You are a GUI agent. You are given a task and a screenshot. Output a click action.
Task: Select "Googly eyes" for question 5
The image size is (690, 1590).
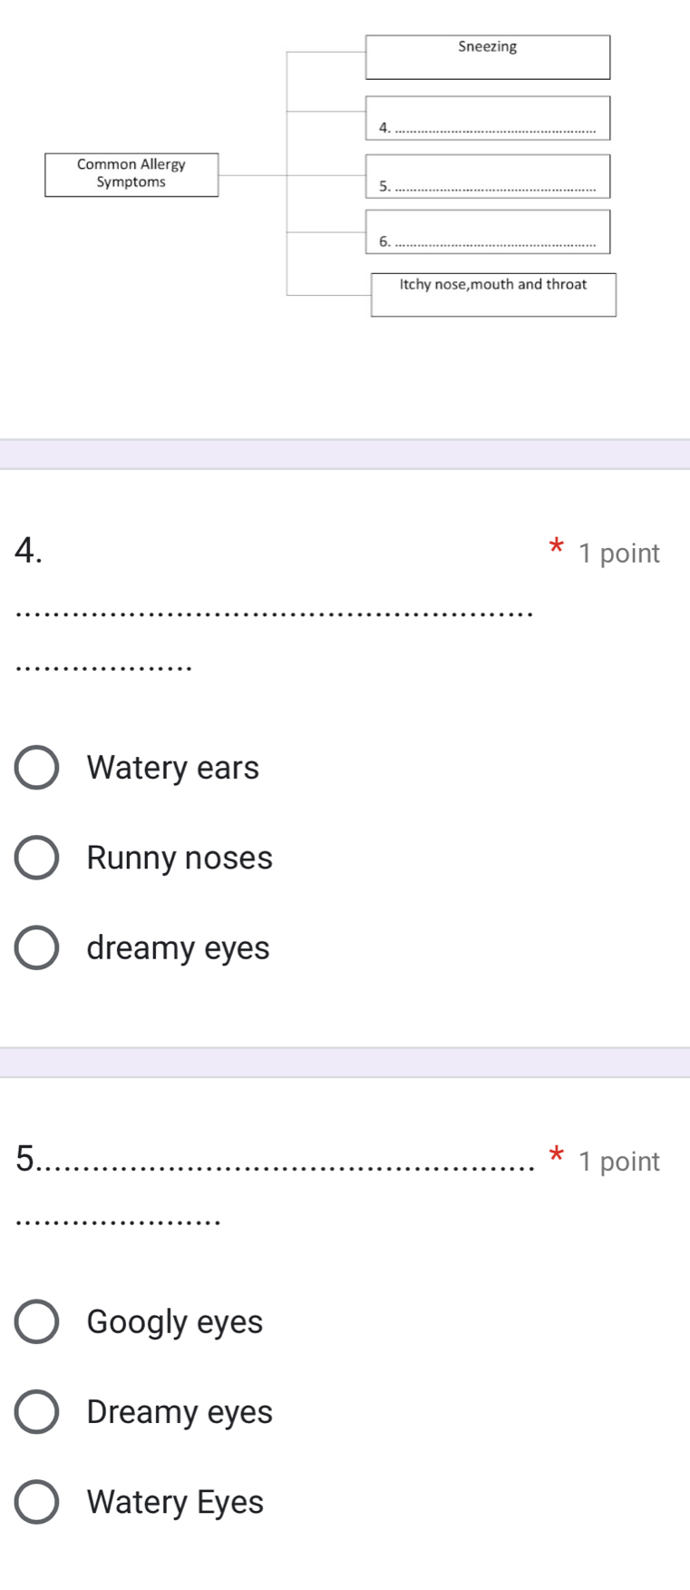point(37,1321)
